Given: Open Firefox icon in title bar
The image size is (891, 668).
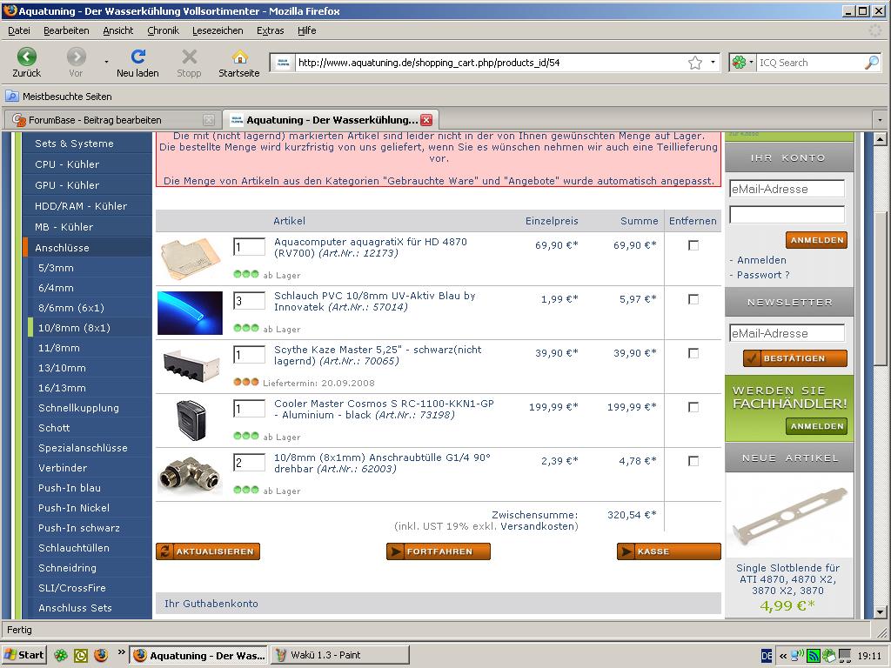Looking at the screenshot, I should point(10,10).
